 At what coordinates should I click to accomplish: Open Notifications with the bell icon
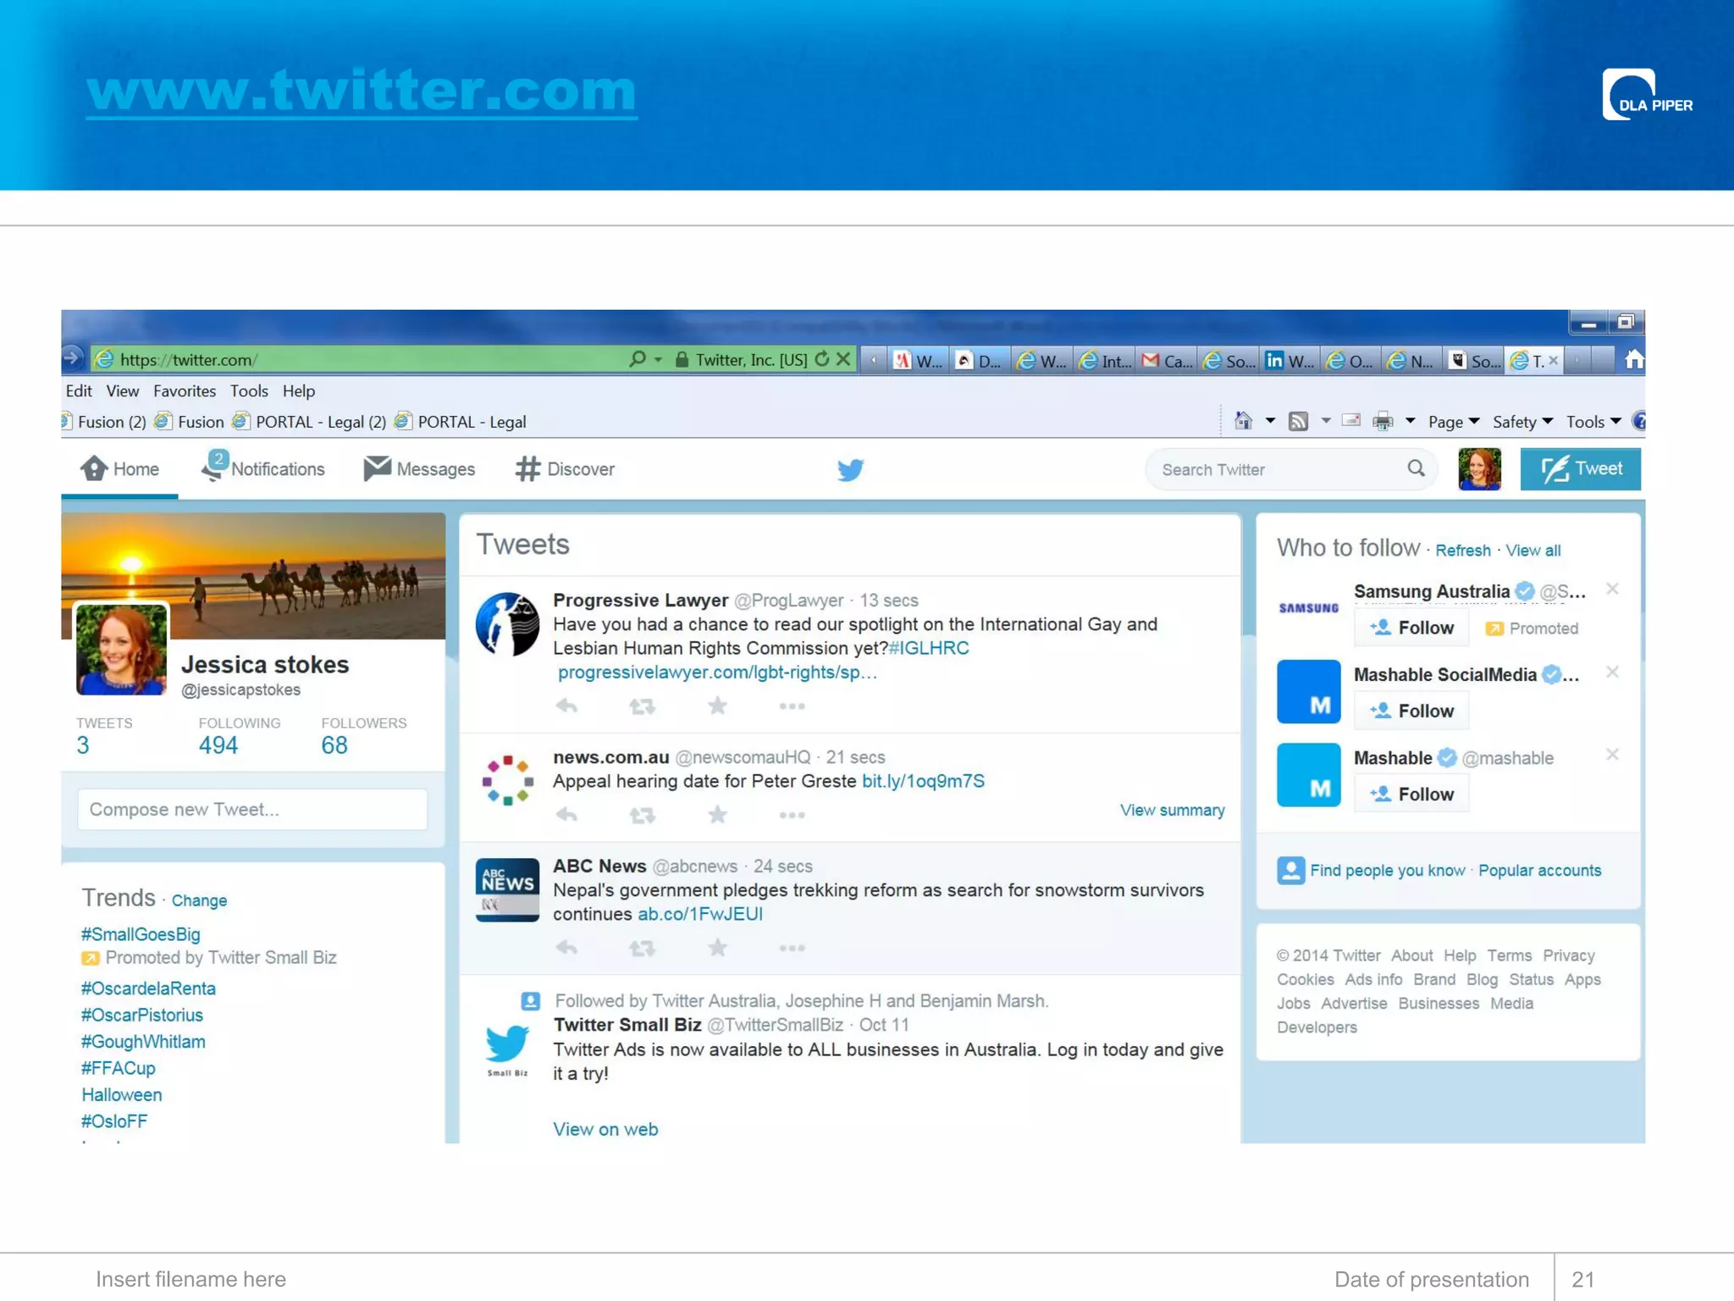click(x=262, y=468)
